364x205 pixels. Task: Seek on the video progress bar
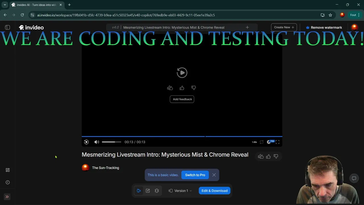click(182, 136)
